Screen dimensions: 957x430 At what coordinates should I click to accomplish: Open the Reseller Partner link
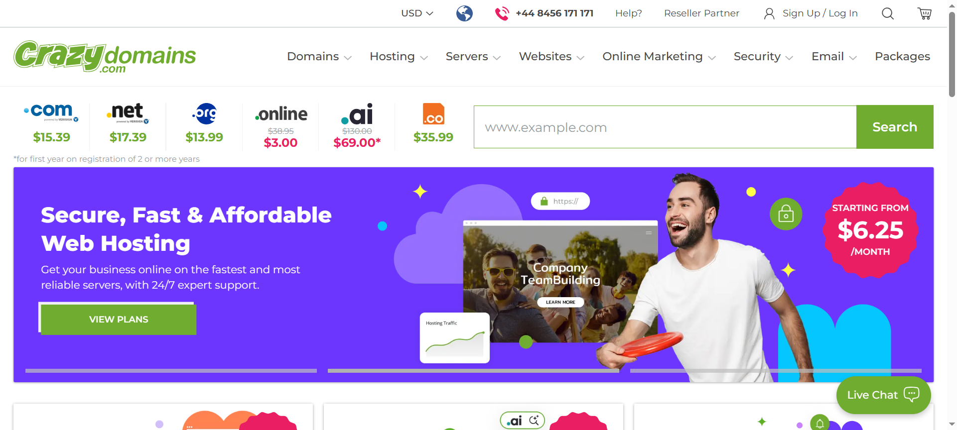(701, 13)
